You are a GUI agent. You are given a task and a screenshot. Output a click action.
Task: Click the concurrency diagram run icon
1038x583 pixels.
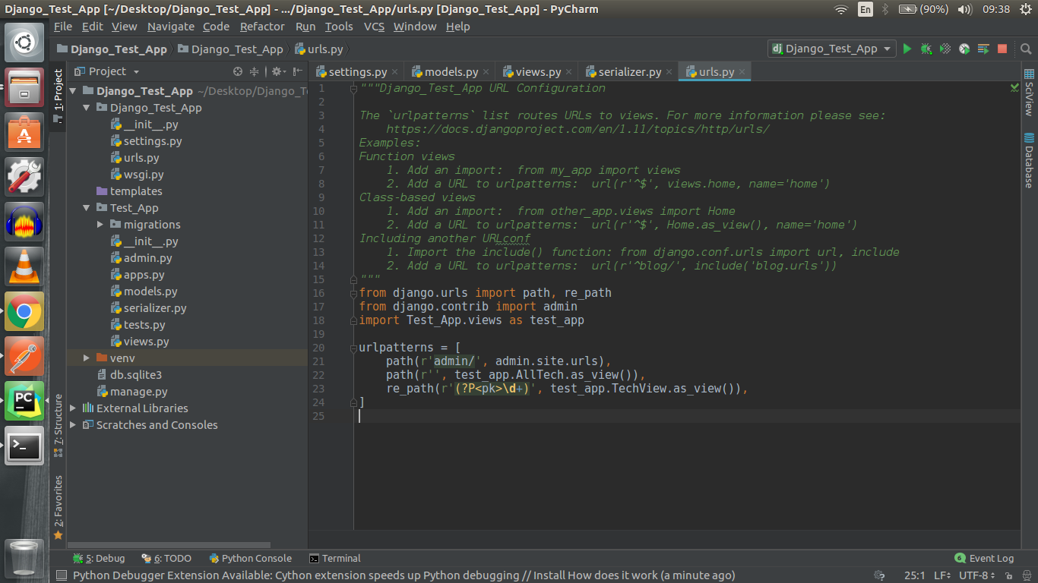point(983,49)
